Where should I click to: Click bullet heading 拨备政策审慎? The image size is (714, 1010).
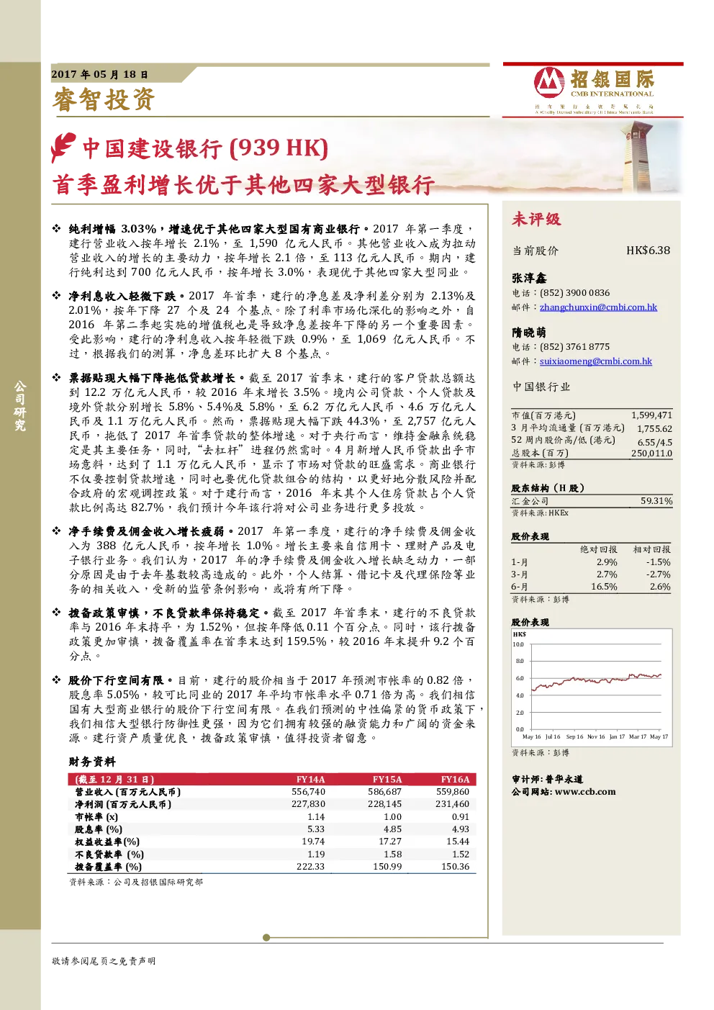pyautogui.click(x=104, y=613)
